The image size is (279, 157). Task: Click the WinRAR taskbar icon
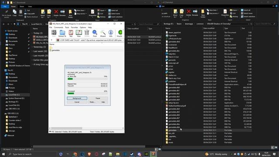click(x=153, y=154)
